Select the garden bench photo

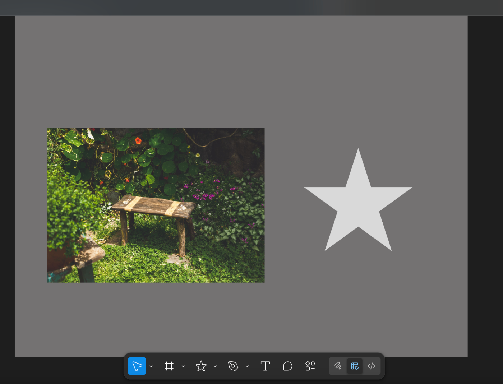pos(156,205)
